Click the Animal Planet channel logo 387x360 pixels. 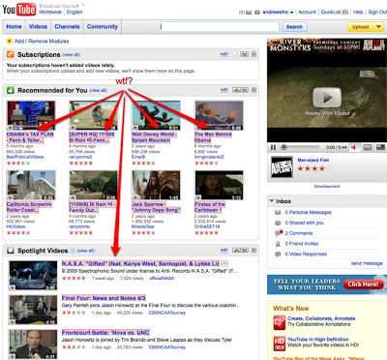(283, 166)
